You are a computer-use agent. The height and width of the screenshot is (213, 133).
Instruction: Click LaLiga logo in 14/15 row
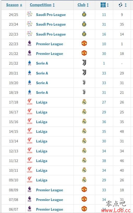coord(29,131)
